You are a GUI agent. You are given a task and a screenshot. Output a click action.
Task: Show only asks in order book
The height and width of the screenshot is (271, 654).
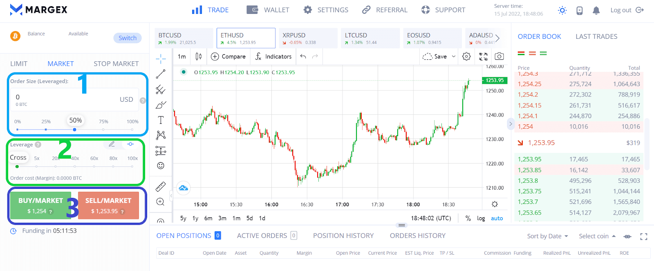coord(532,53)
